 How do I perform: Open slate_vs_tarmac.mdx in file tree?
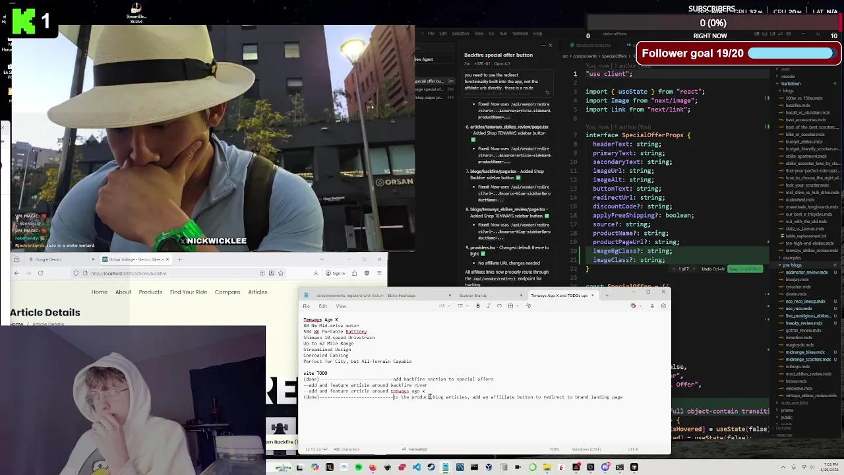(x=805, y=229)
